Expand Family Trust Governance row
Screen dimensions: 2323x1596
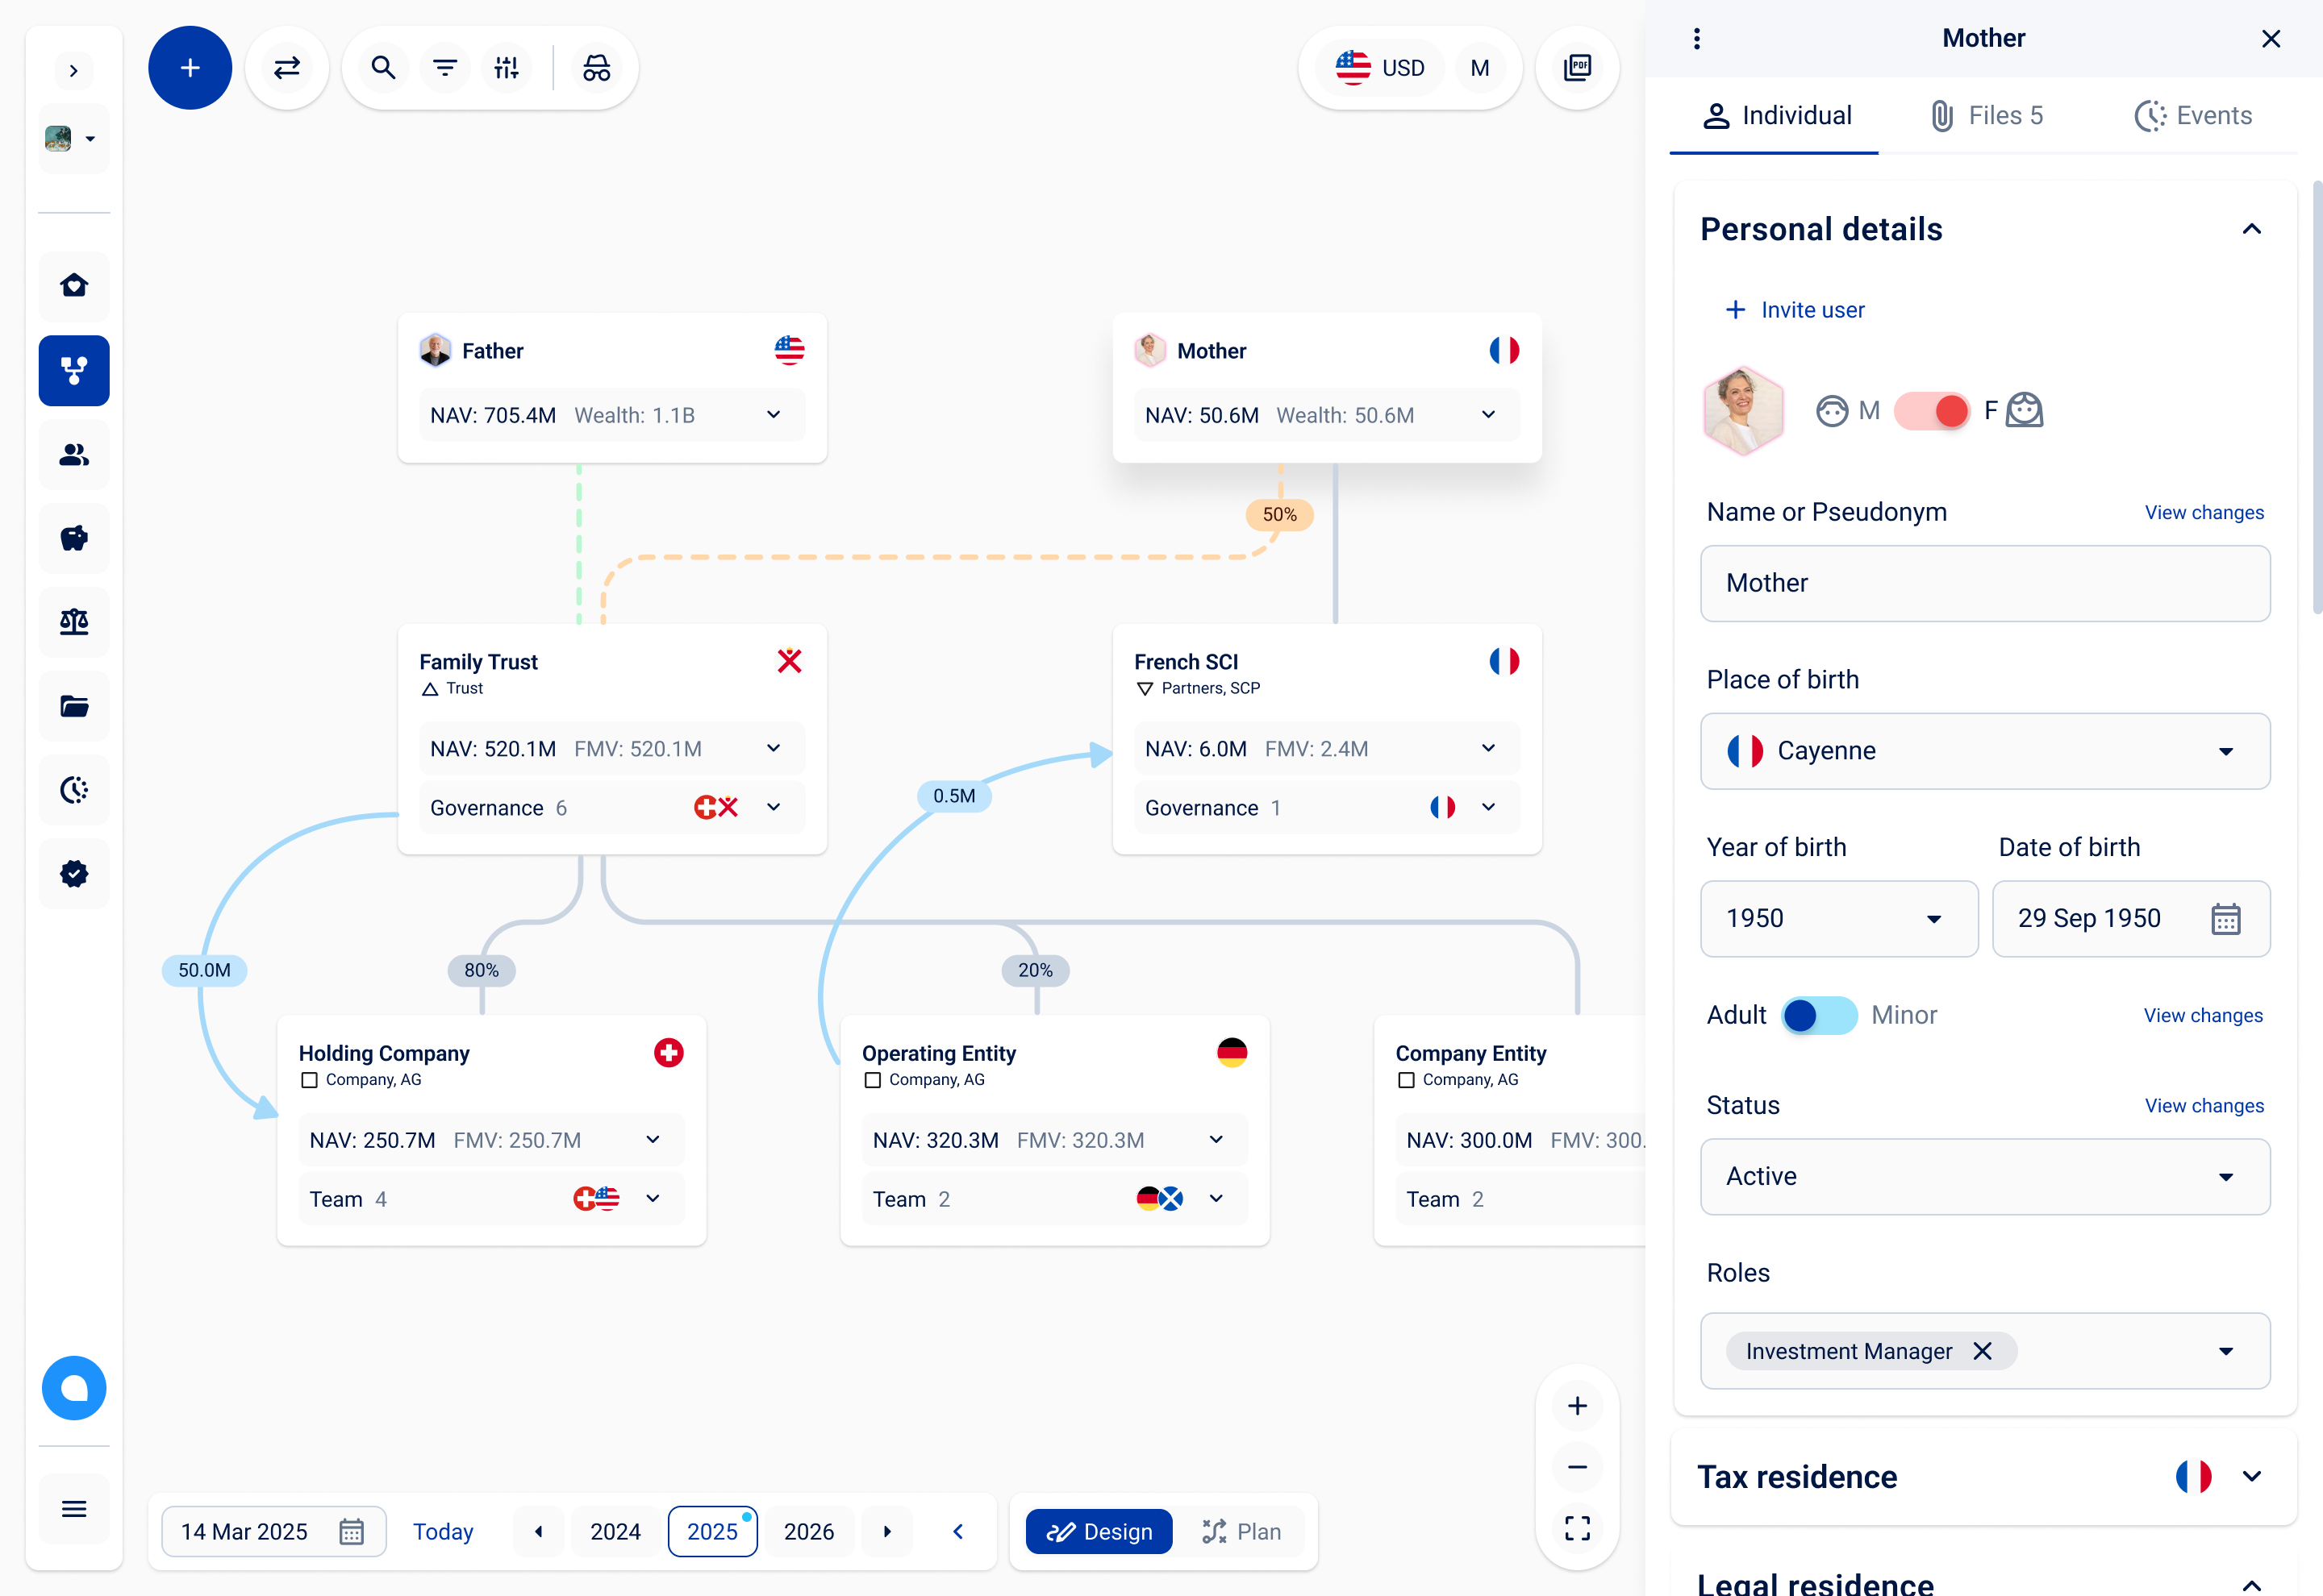click(x=774, y=807)
